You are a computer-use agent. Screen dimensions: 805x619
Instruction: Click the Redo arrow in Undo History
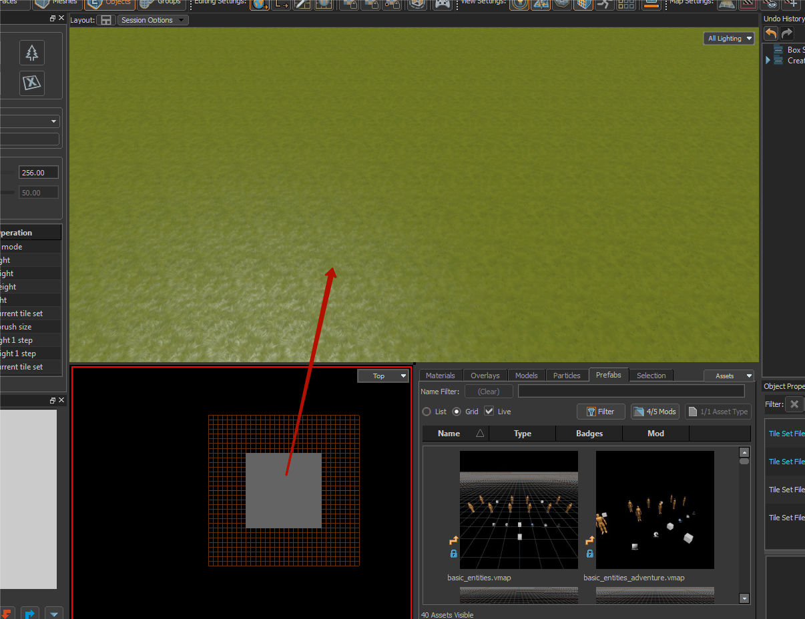coord(787,33)
